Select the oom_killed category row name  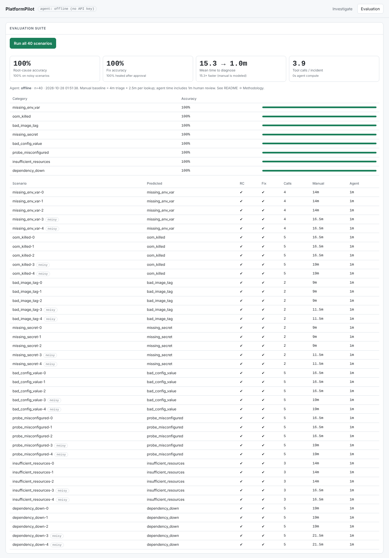tap(22, 116)
